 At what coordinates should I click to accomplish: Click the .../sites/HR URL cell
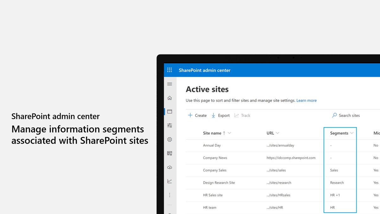[275, 208]
